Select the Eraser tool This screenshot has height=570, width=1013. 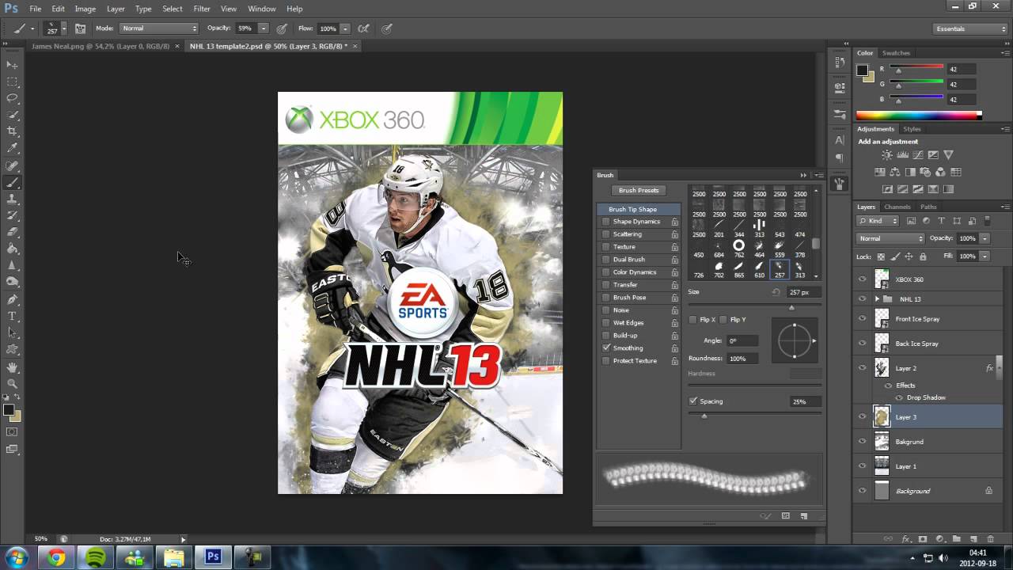tap(12, 232)
